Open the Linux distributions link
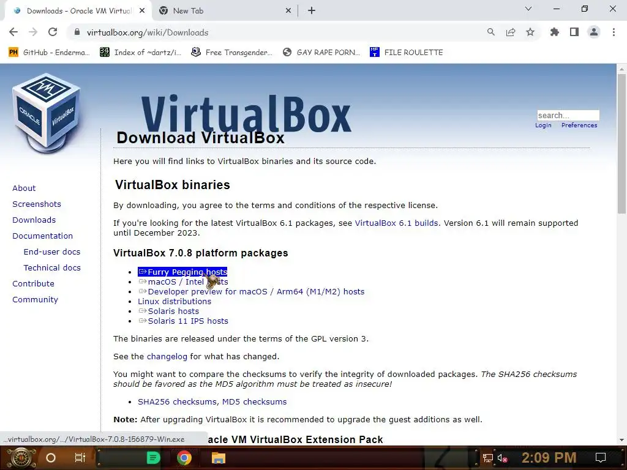Screen dimensions: 627x470 (175, 301)
